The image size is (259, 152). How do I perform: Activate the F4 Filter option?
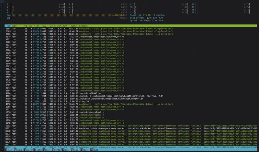[x=38, y=150]
